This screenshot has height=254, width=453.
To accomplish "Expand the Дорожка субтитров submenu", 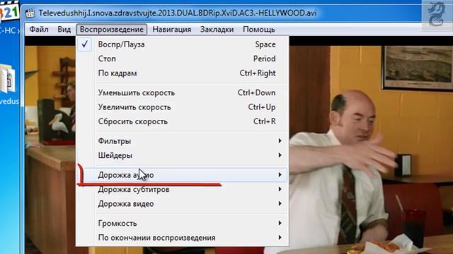I will coord(183,190).
